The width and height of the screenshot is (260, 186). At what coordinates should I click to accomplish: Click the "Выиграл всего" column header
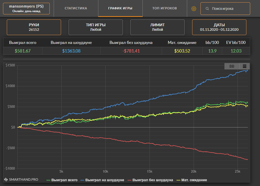pyautogui.click(x=23, y=43)
